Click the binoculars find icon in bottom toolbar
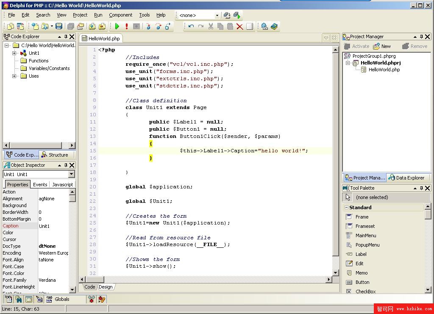 (x=19, y=299)
